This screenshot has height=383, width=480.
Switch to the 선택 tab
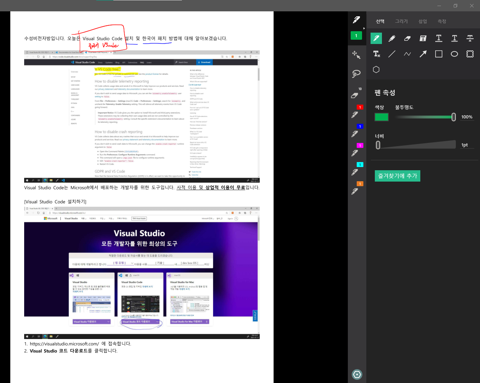380,21
